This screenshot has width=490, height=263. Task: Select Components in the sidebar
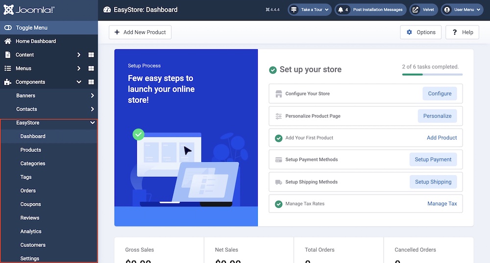[30, 82]
